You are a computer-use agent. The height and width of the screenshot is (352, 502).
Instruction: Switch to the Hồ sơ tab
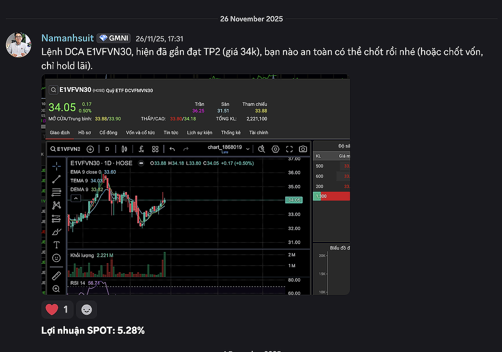pos(85,133)
